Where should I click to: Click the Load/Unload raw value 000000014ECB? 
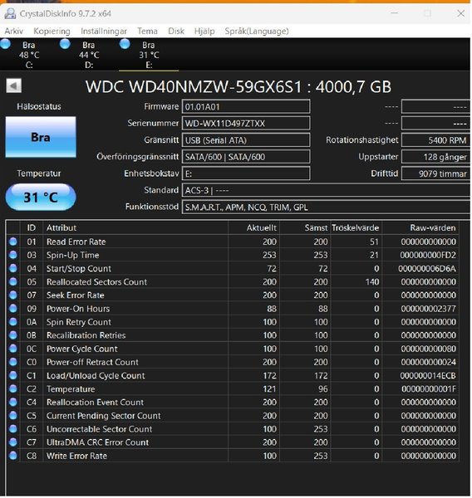pos(428,375)
